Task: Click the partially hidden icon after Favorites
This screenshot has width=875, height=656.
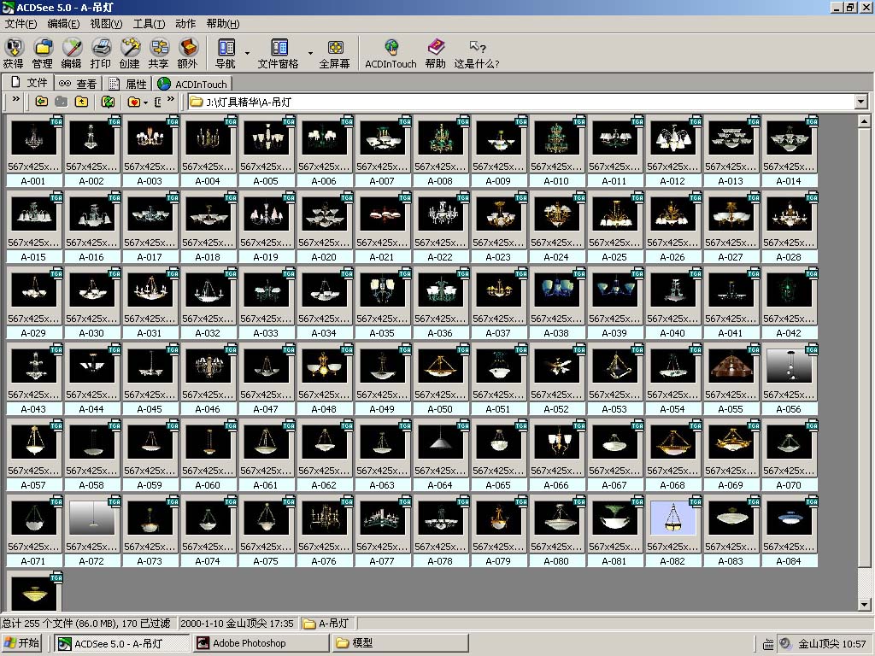Action: tap(158, 102)
